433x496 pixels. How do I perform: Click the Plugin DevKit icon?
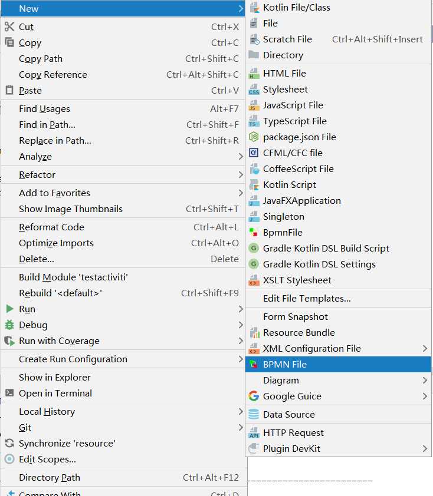click(x=254, y=448)
